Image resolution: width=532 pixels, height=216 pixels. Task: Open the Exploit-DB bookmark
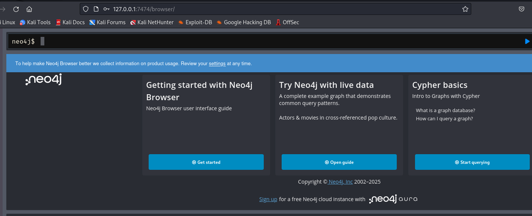(195, 22)
